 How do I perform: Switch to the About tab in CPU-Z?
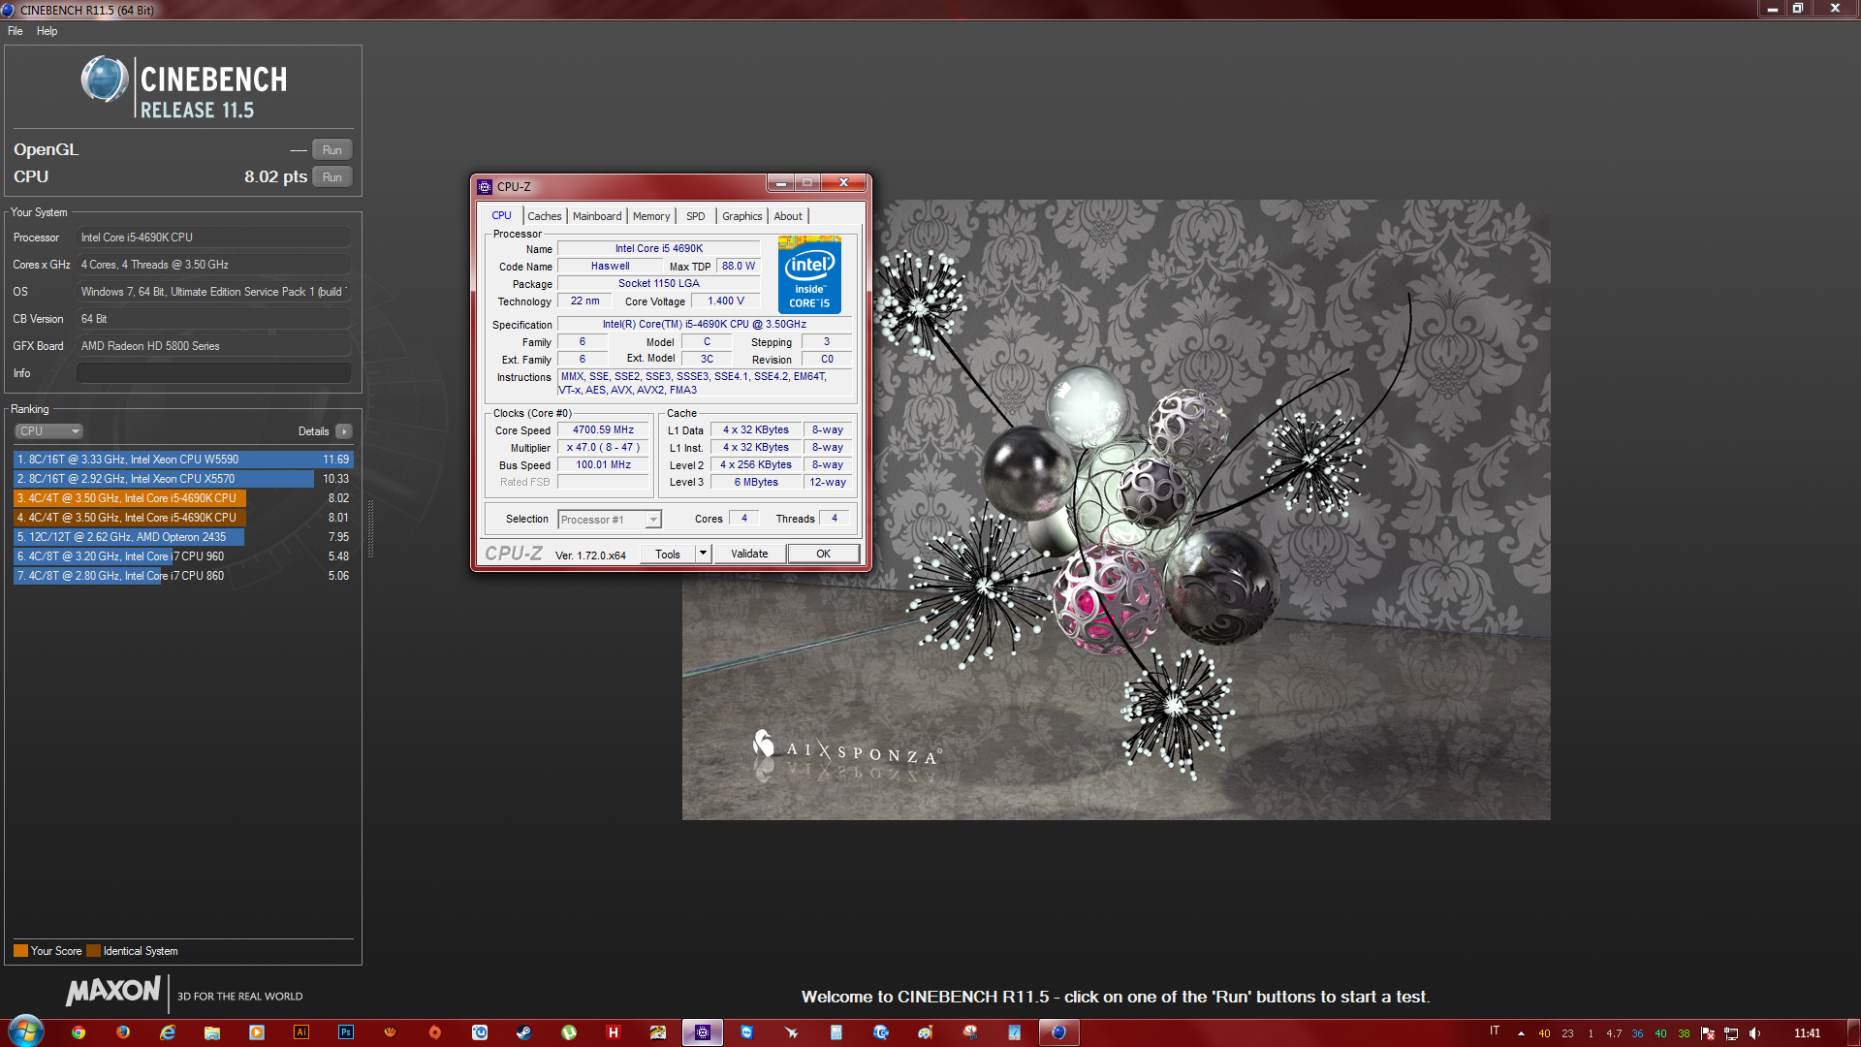click(x=788, y=216)
